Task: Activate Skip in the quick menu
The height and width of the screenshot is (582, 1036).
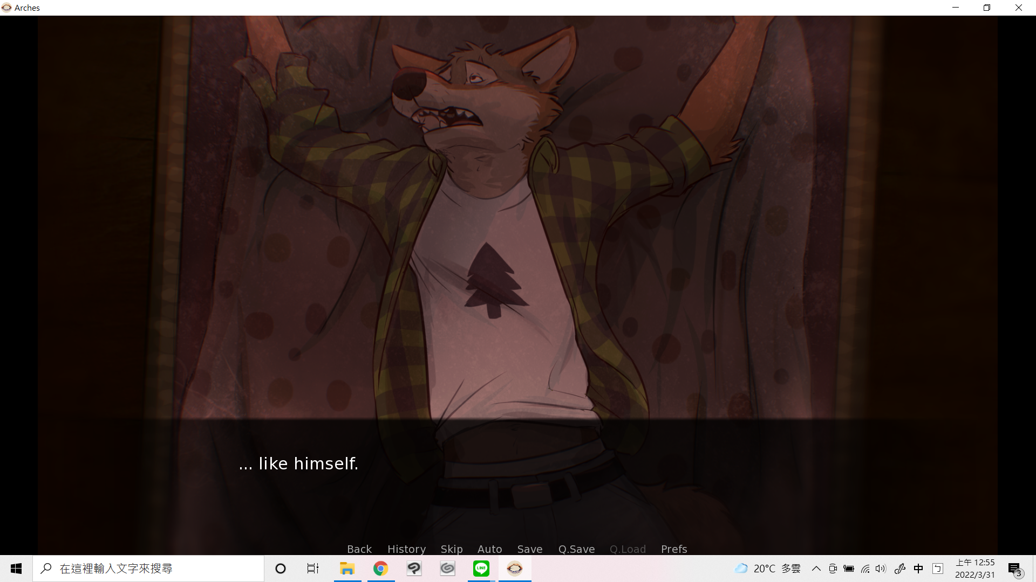Action: 452,549
